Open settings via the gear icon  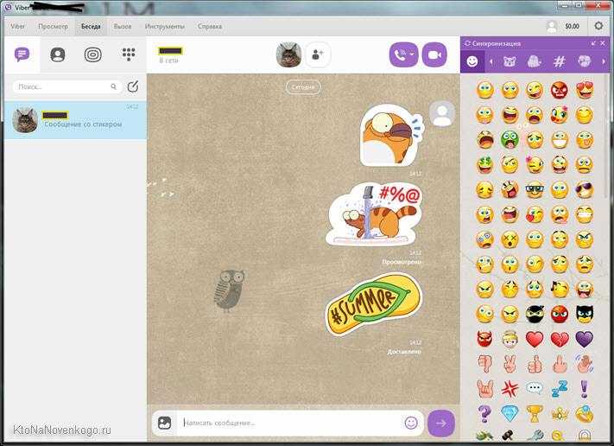point(598,26)
